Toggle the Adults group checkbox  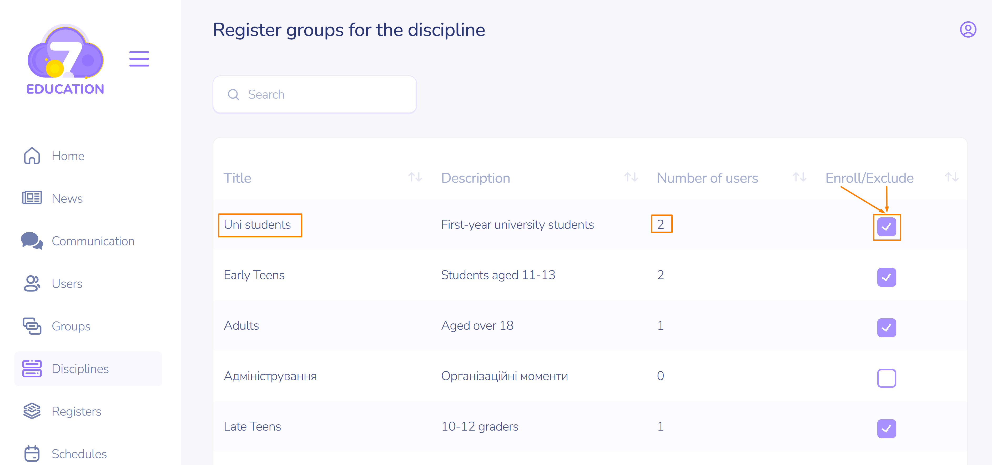(886, 328)
